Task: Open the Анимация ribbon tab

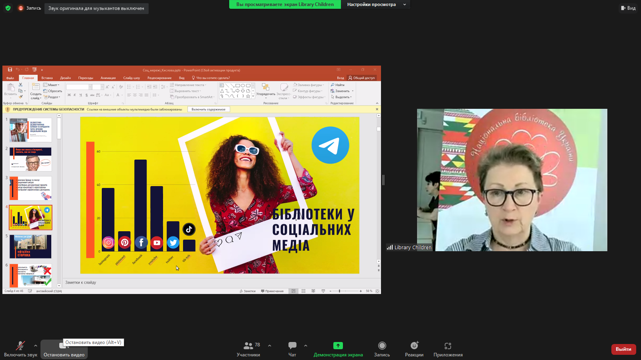Action: [x=108, y=78]
